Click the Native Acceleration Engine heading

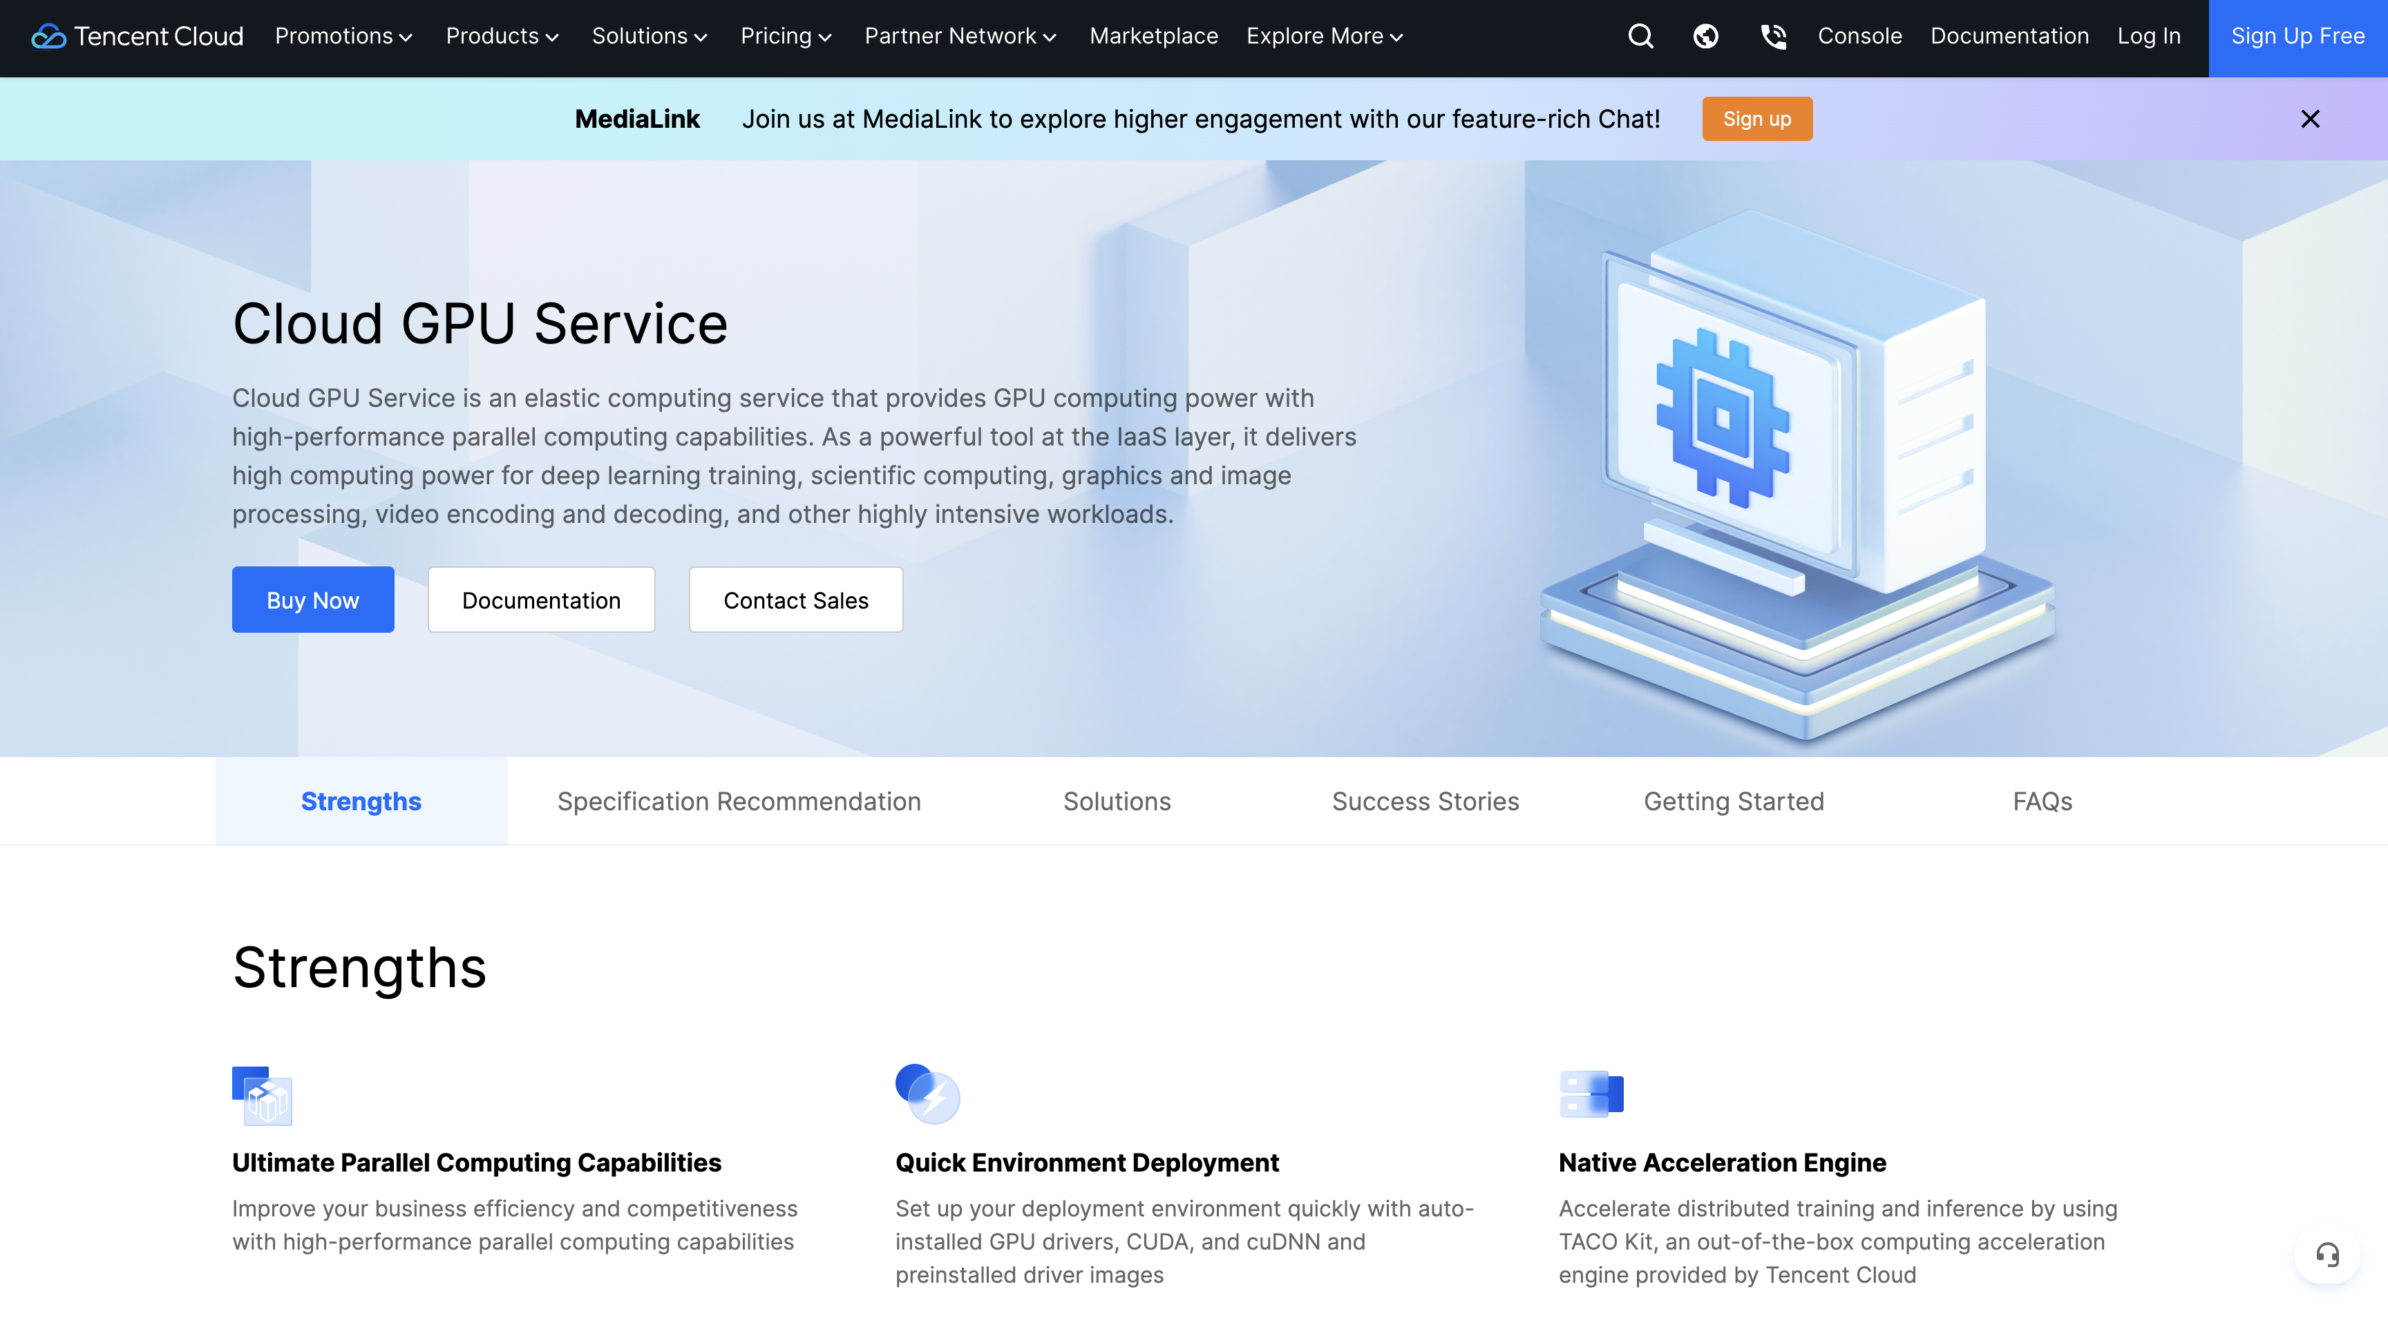pos(1723,1163)
